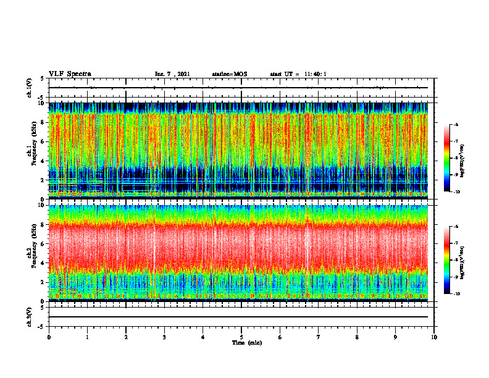Click the "2" kHz tick on ch.2 frequency axis
Screen dimensions: 489x378
pos(43,282)
